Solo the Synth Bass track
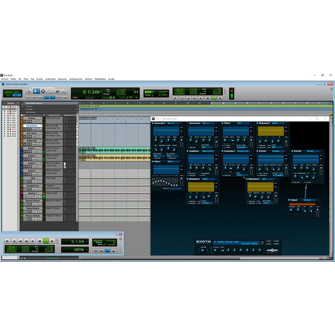This screenshot has width=335, height=335. (x=28, y=129)
